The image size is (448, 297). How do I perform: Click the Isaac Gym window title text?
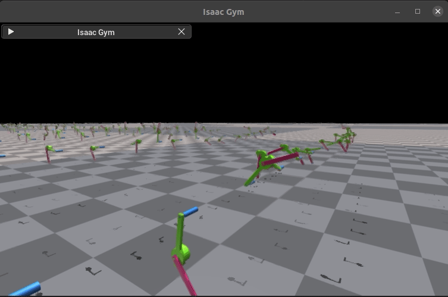tap(224, 12)
